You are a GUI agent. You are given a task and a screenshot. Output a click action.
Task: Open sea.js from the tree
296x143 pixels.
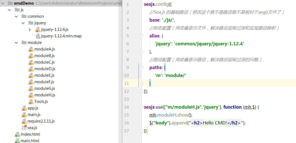click(x=32, y=128)
